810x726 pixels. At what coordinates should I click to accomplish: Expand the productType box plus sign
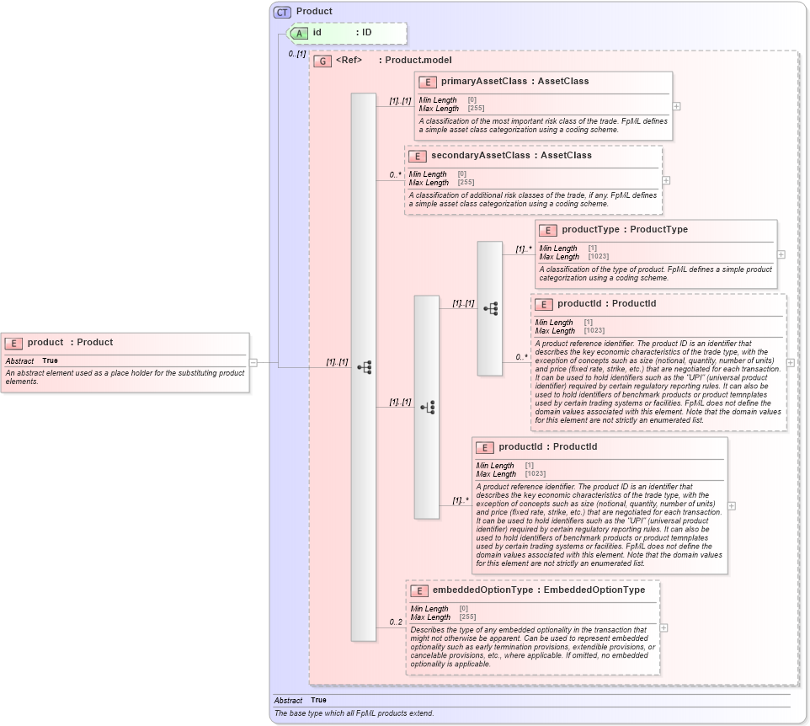point(781,254)
